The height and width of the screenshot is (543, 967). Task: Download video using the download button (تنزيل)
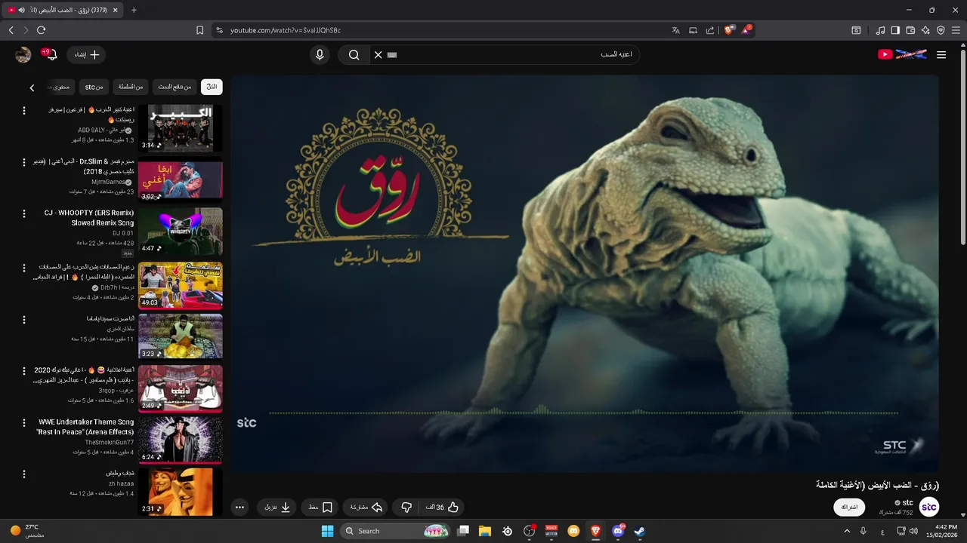pos(277,508)
